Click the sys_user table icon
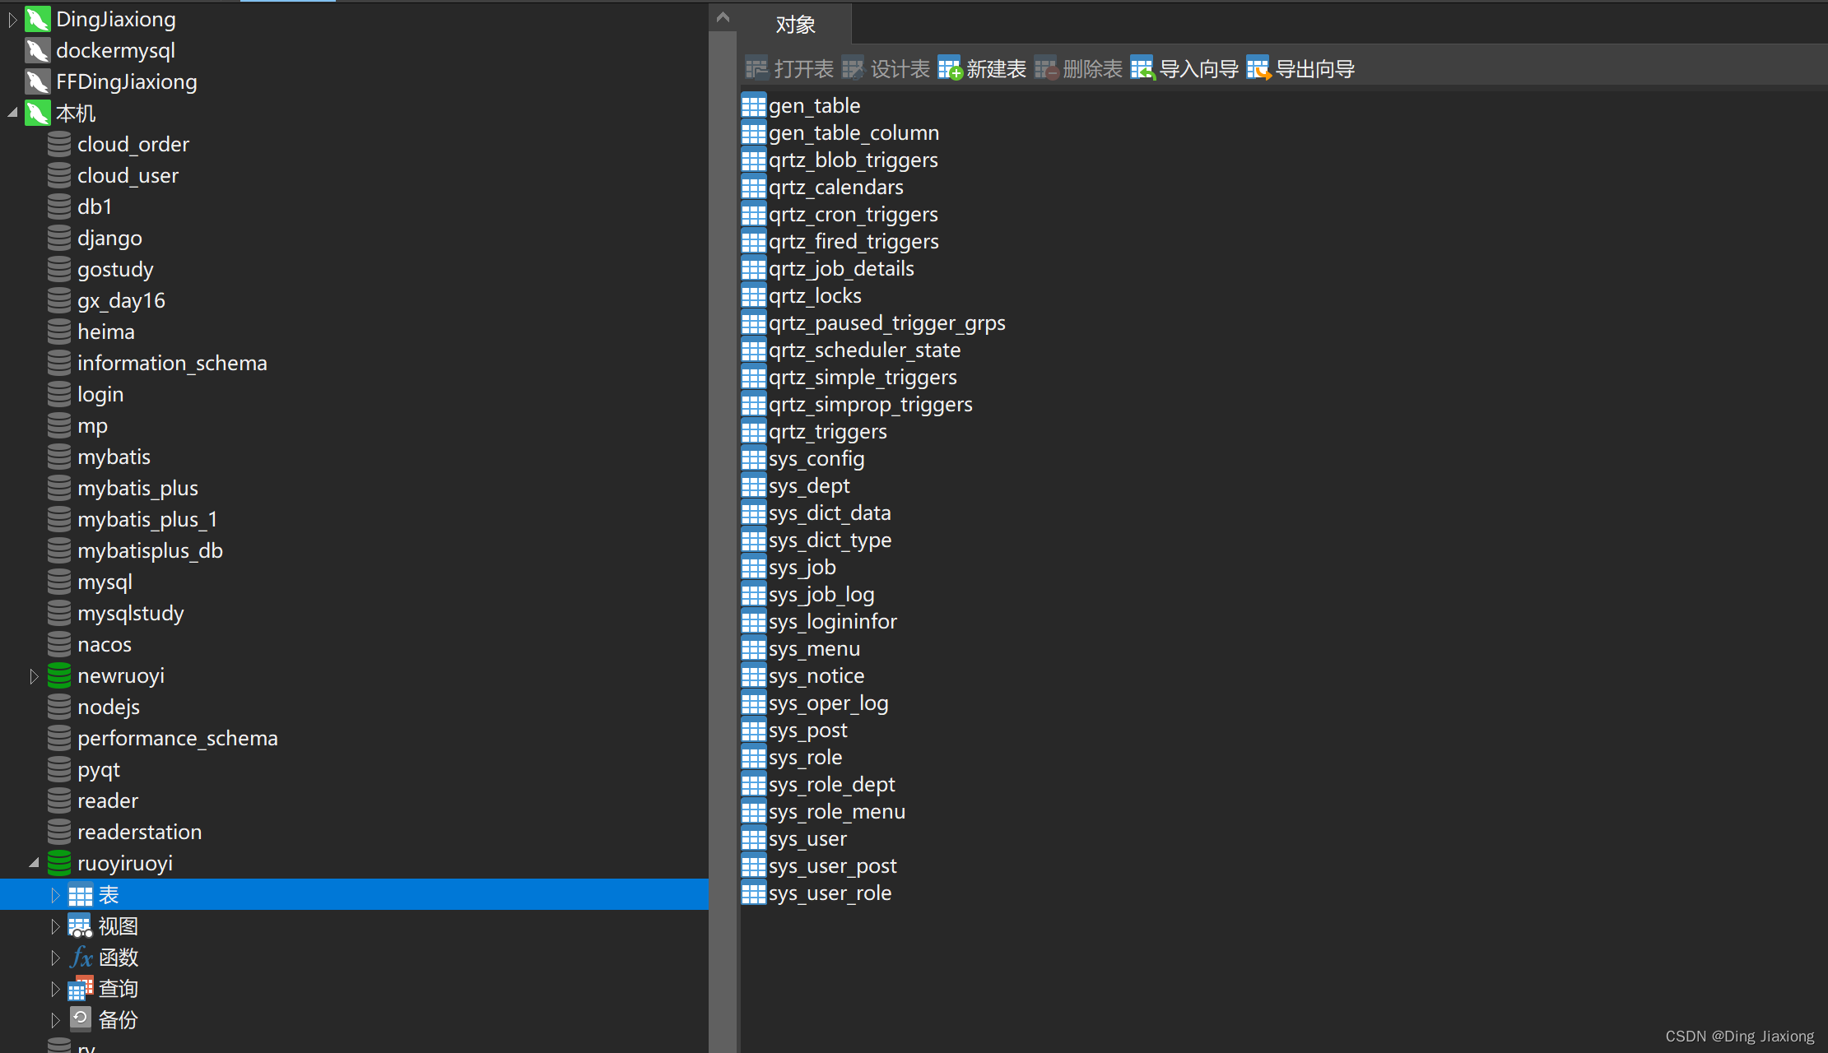 753,839
